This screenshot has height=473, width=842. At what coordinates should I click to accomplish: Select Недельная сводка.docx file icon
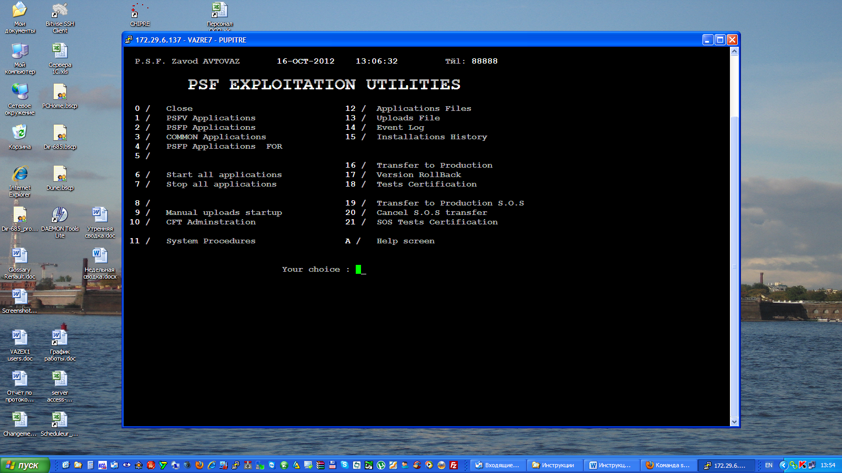tap(100, 263)
